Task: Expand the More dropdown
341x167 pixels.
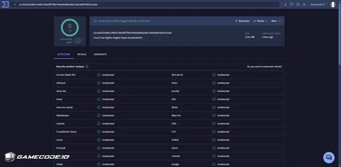Action: (x=276, y=21)
